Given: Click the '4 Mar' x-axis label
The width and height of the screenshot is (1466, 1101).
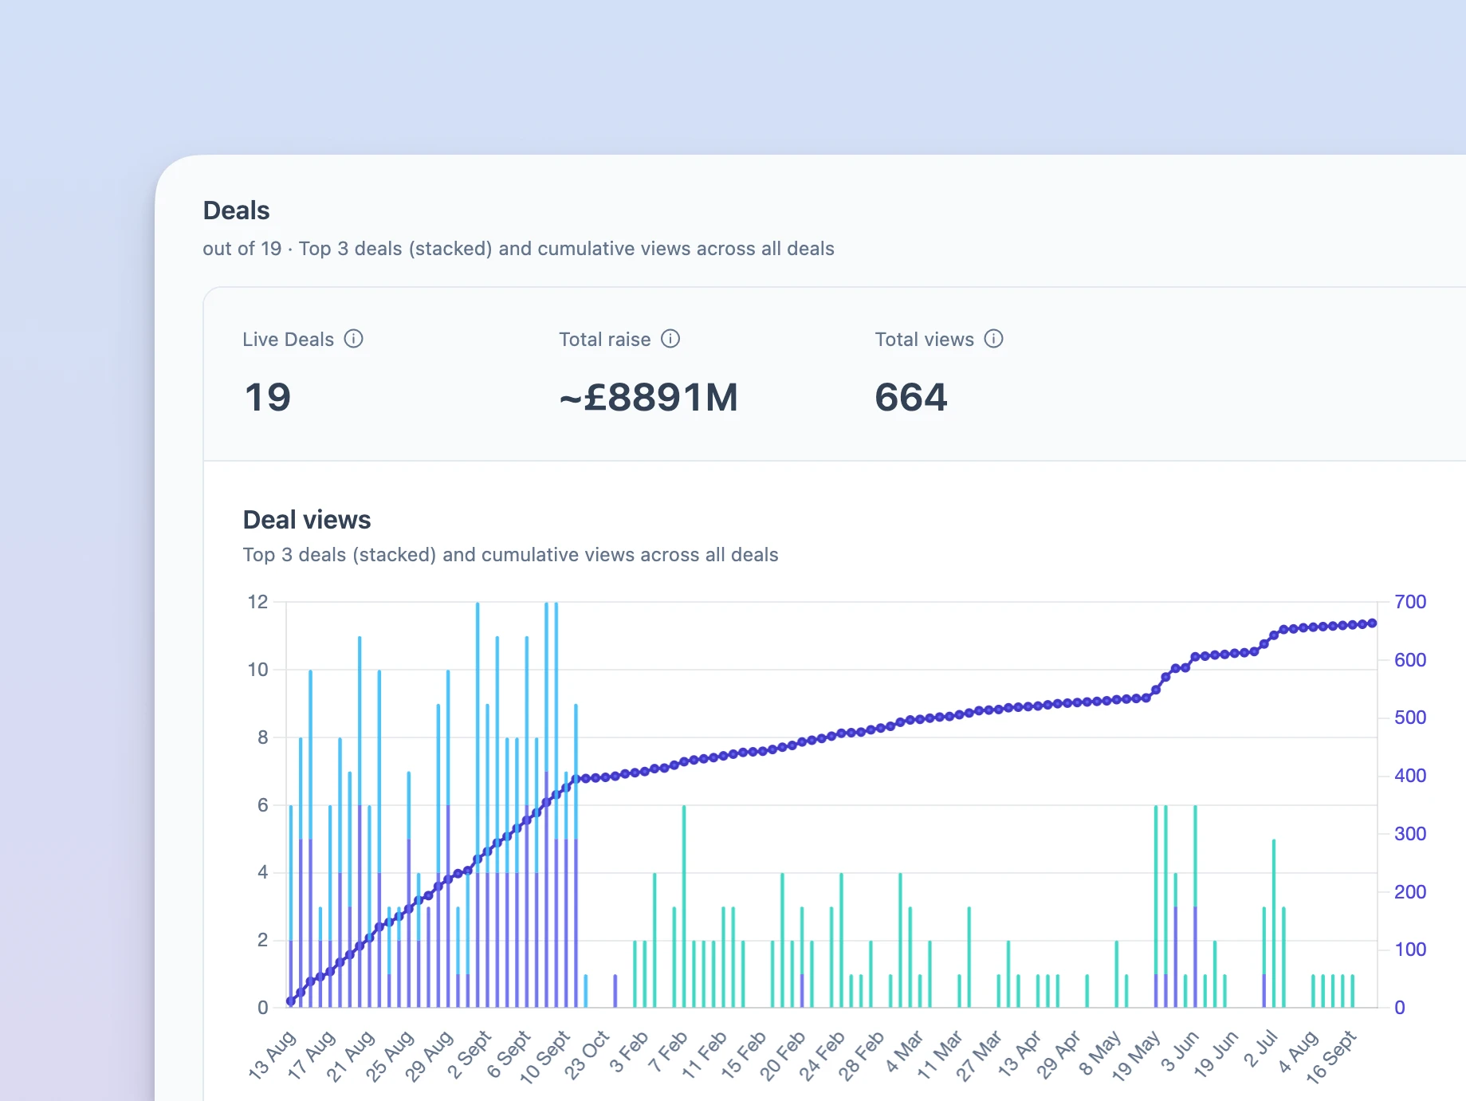Looking at the screenshot, I should [x=905, y=1052].
